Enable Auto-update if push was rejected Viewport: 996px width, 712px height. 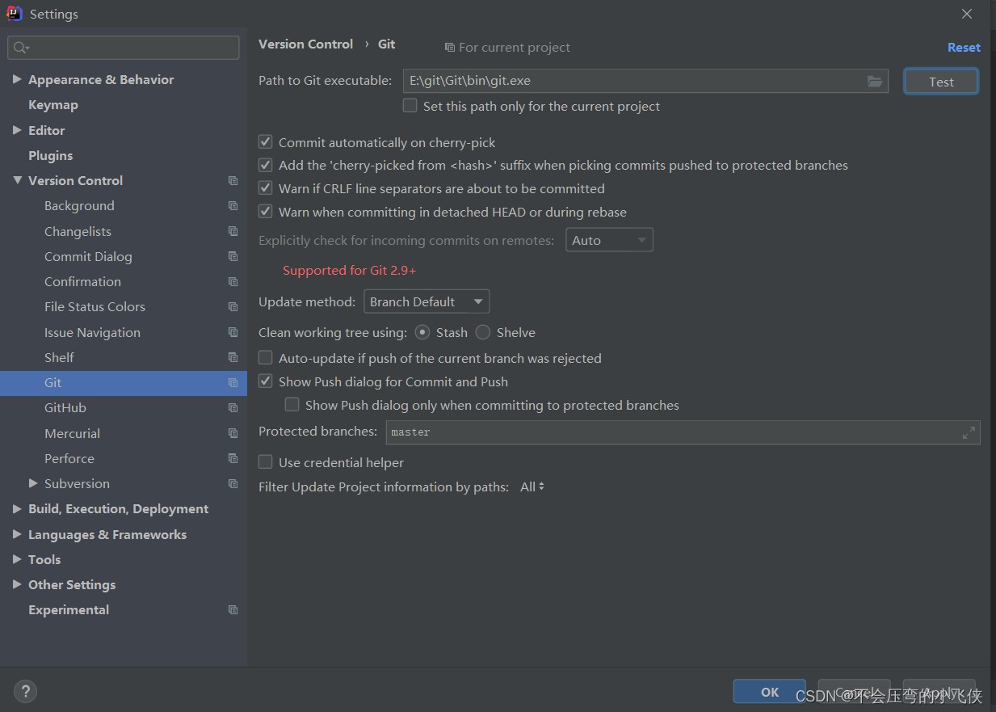[x=265, y=357]
